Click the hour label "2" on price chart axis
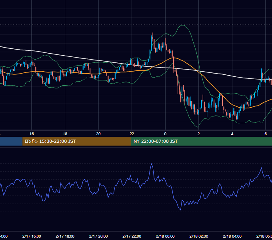The image size is (272, 240). (199, 134)
